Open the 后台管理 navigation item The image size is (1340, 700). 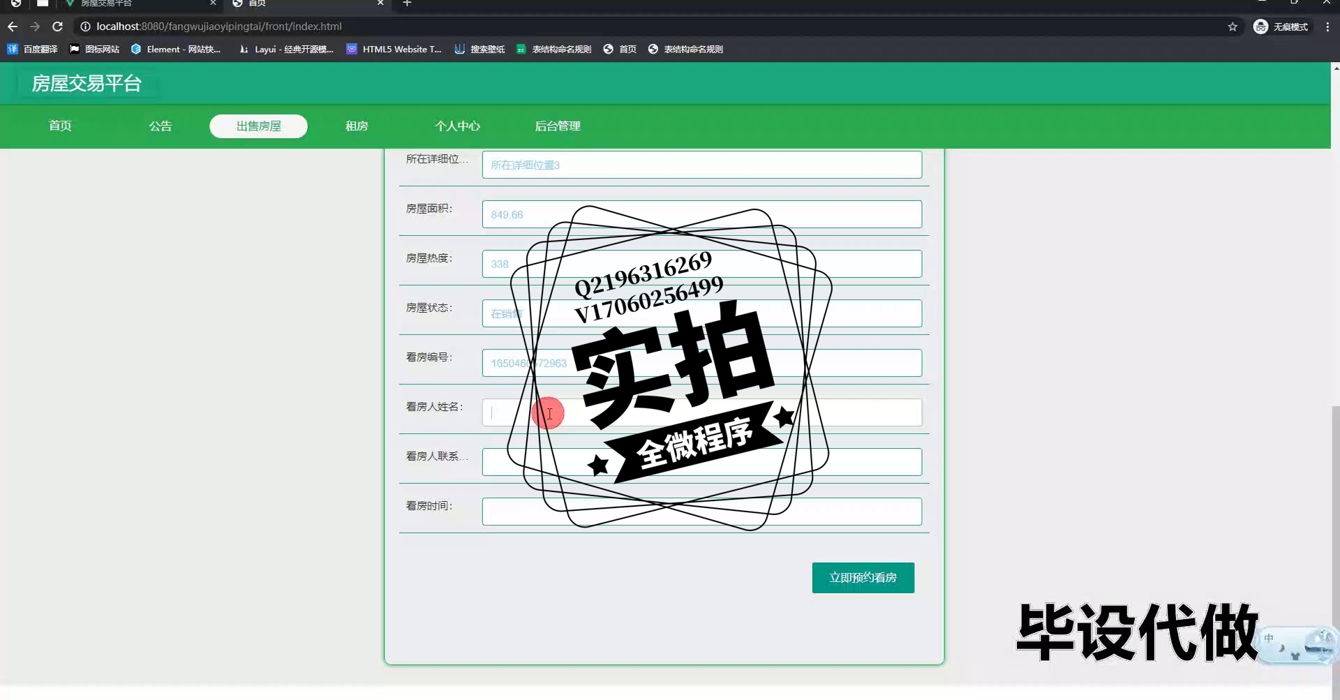click(x=558, y=126)
